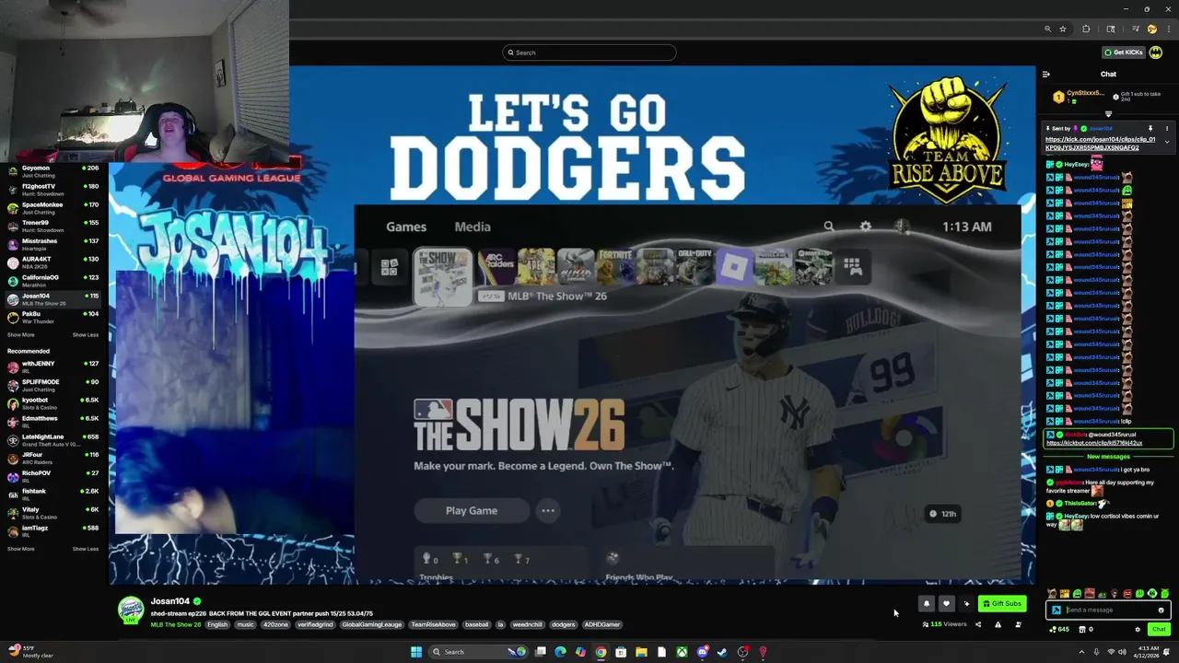Open Misstrashes channel in sidebar
Image resolution: width=1179 pixels, height=663 pixels.
click(x=53, y=244)
